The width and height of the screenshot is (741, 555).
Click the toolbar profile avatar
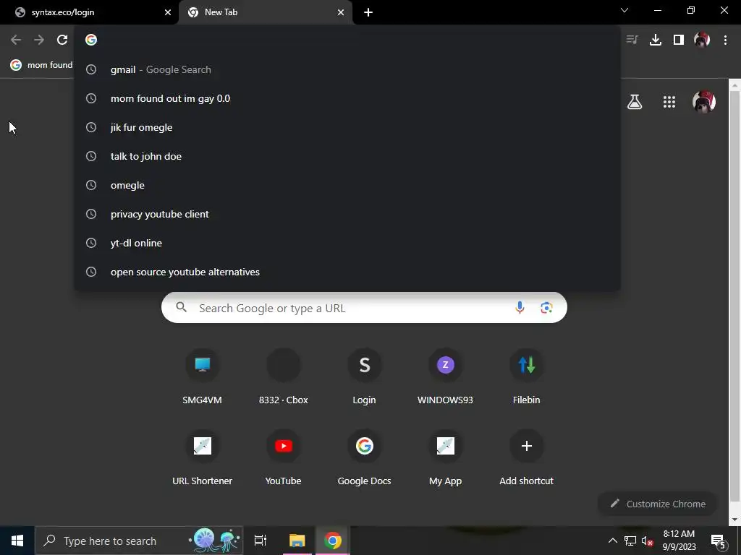point(702,40)
